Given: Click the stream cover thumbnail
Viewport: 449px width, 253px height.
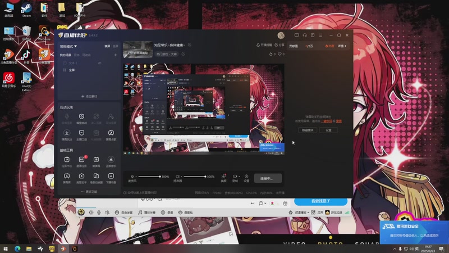Looking at the screenshot, I should click(x=138, y=49).
